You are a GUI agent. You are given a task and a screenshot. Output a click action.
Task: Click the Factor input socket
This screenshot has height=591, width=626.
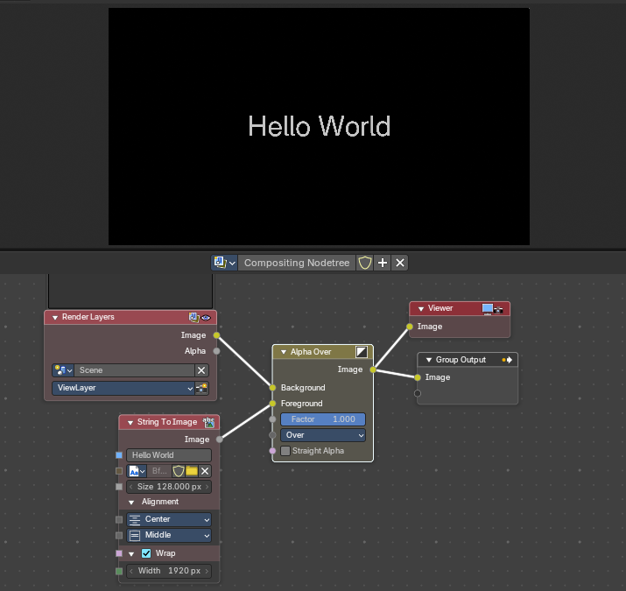(272, 419)
